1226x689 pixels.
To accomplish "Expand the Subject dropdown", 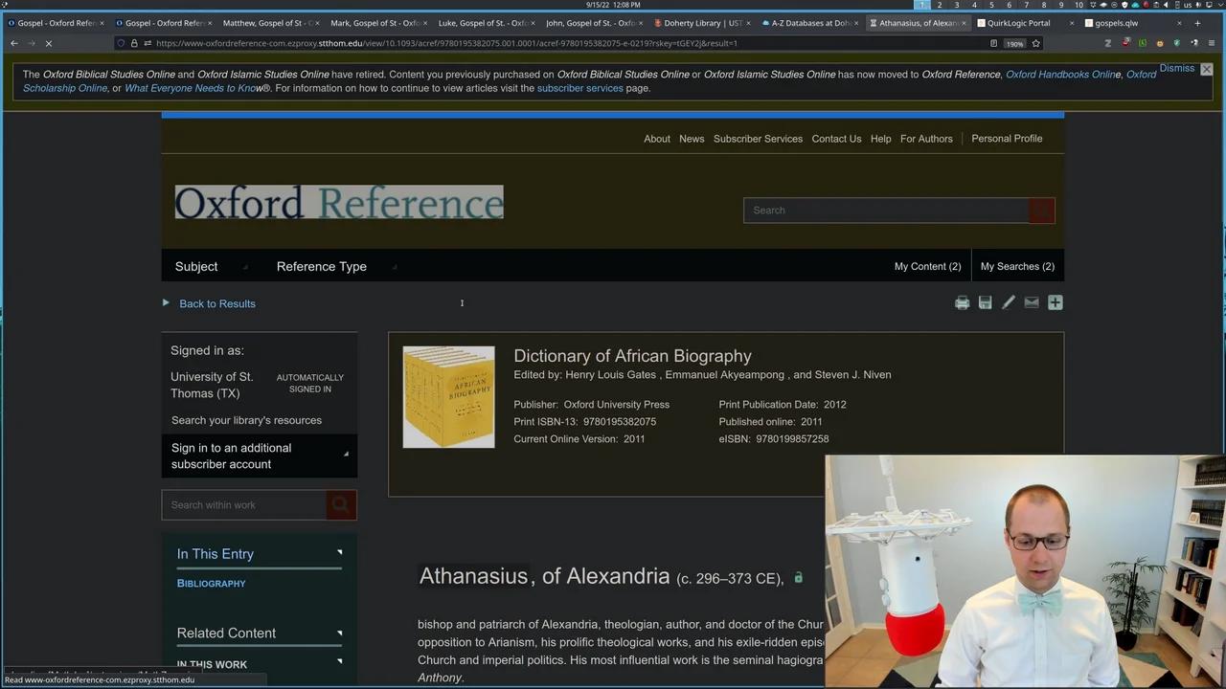I will (196, 266).
